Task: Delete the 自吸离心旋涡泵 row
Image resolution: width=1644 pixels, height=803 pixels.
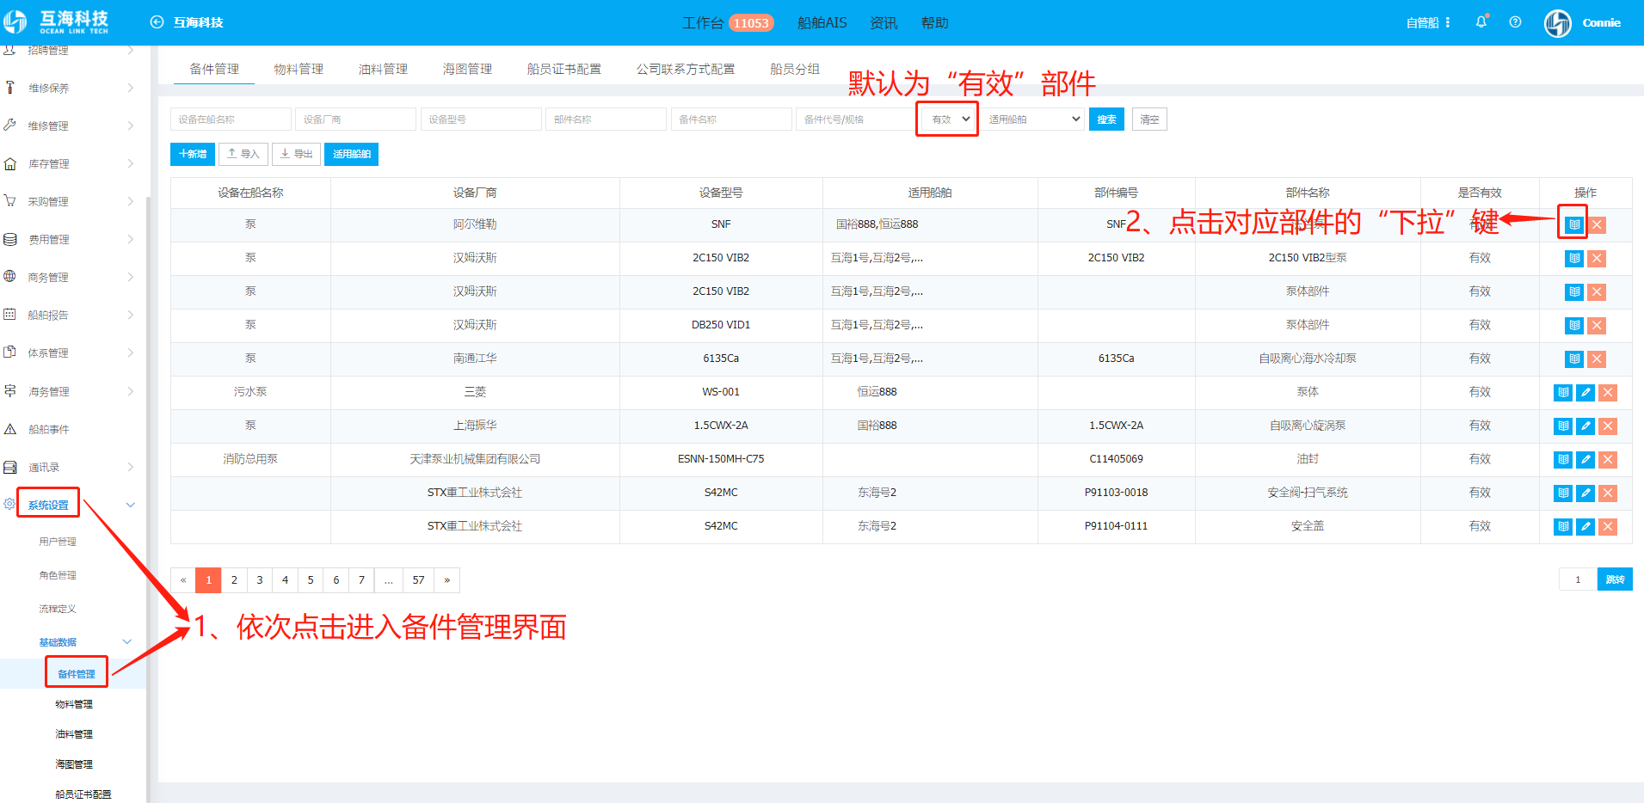Action: pyautogui.click(x=1608, y=426)
